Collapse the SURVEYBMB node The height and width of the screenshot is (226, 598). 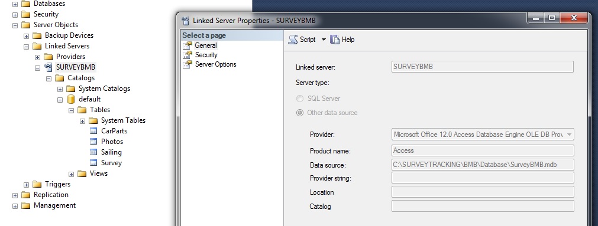pyautogui.click(x=37, y=68)
